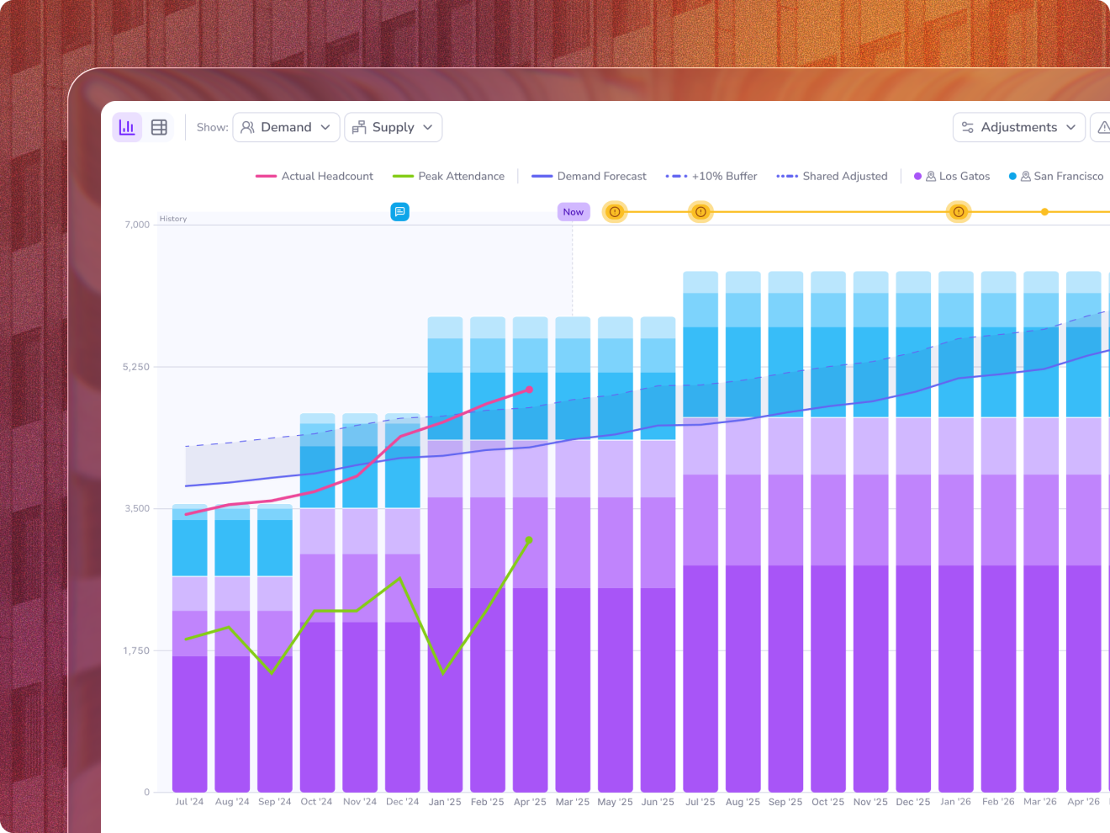The image size is (1110, 833).
Task: Switch to table view
Action: coord(159,127)
